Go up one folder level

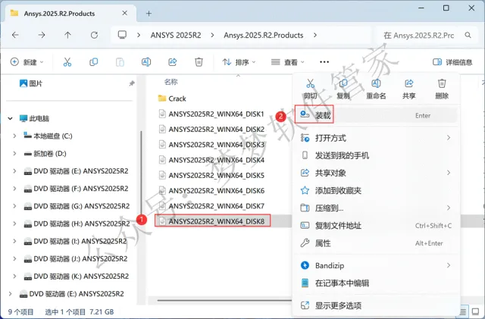67,35
